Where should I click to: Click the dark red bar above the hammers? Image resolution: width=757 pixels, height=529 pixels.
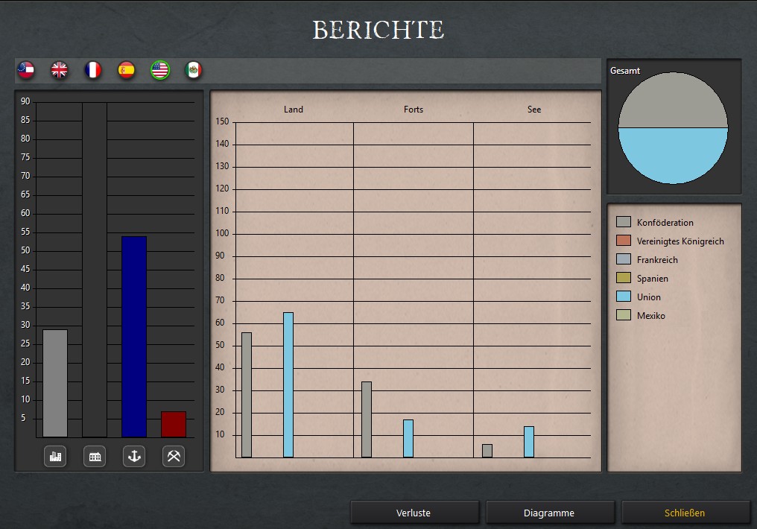coord(174,424)
